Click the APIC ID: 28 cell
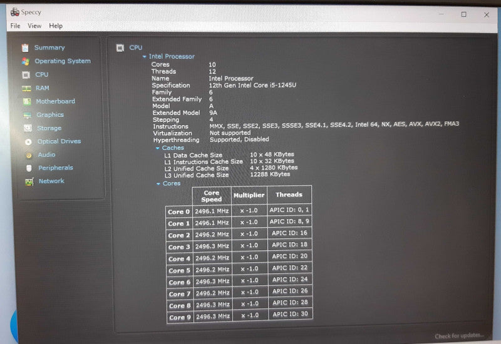 (290, 303)
